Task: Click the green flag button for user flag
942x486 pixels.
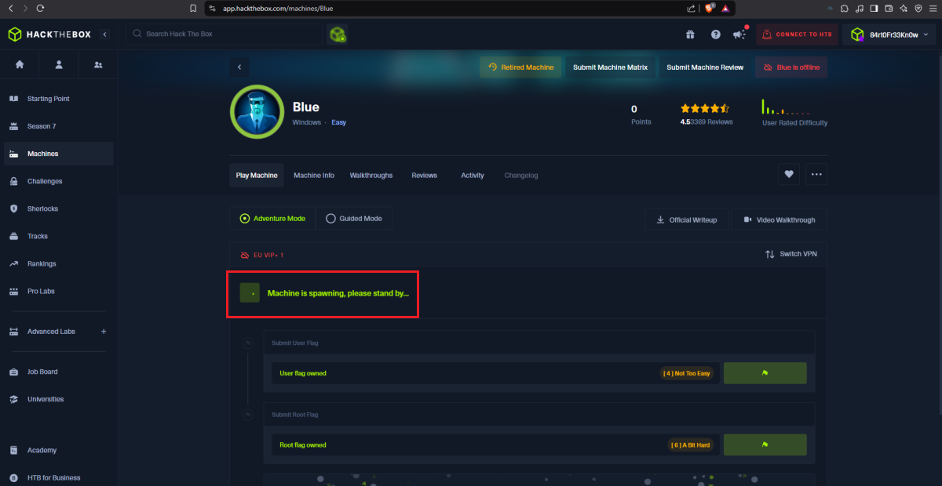Action: tap(765, 373)
